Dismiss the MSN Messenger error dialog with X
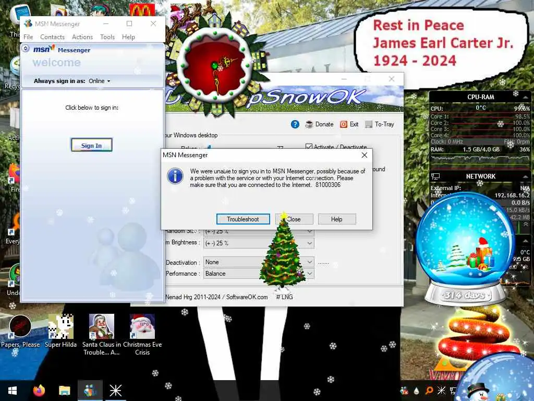The height and width of the screenshot is (401, 534). (364, 155)
